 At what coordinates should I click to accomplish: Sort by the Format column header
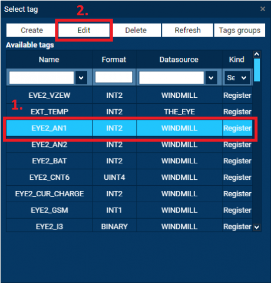coord(114,60)
